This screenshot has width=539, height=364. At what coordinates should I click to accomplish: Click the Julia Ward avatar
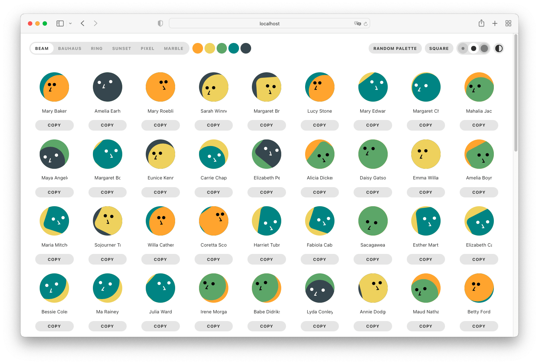(x=160, y=288)
